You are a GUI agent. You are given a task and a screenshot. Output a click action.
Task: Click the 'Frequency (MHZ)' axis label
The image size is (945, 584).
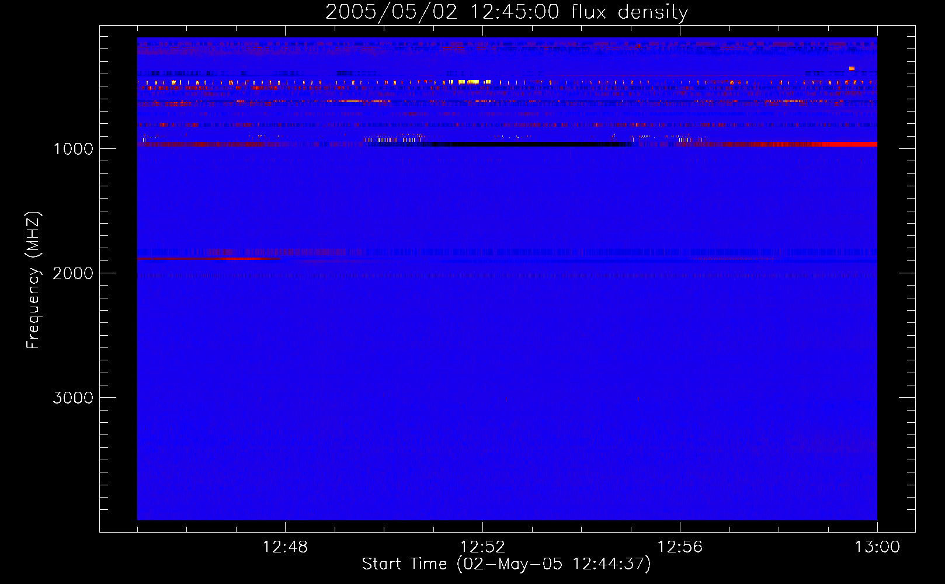33,280
